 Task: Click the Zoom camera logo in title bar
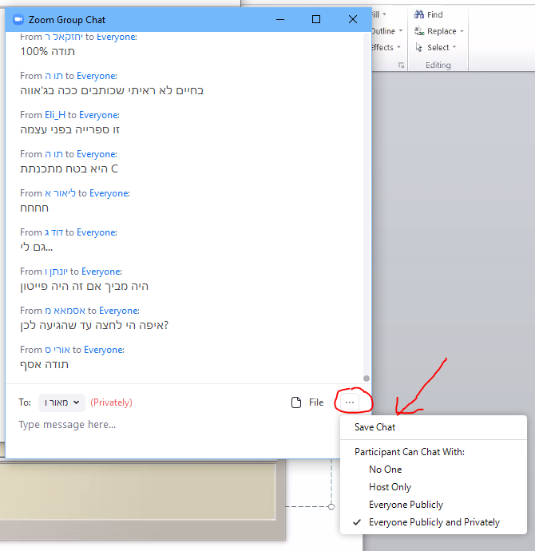point(18,19)
